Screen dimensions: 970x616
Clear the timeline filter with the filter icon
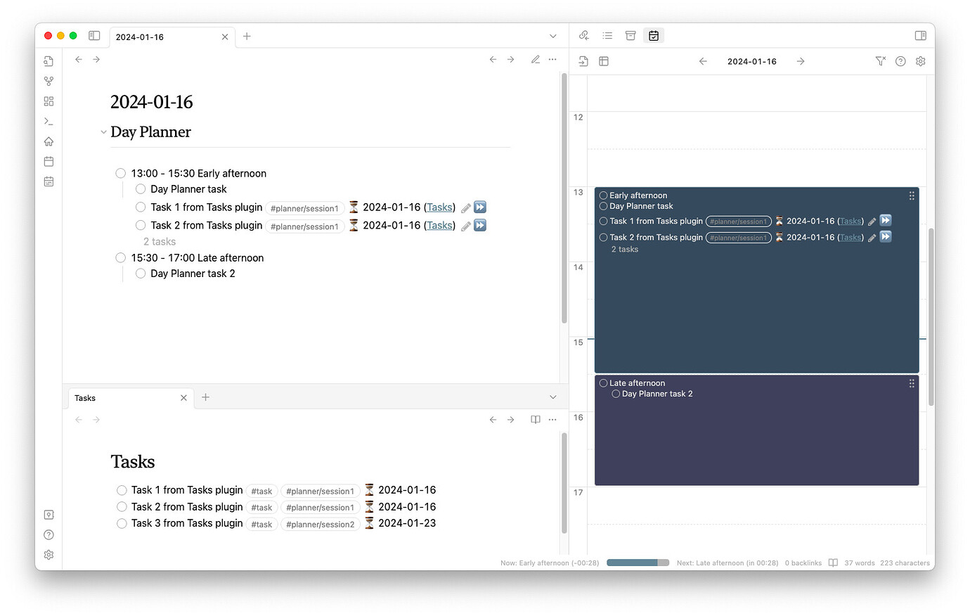click(880, 61)
